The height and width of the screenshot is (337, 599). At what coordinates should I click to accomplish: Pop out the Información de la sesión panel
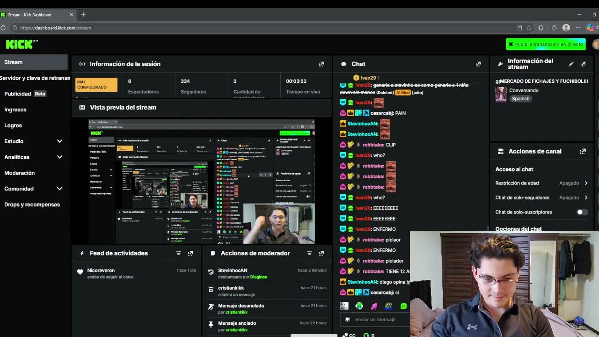(x=321, y=64)
